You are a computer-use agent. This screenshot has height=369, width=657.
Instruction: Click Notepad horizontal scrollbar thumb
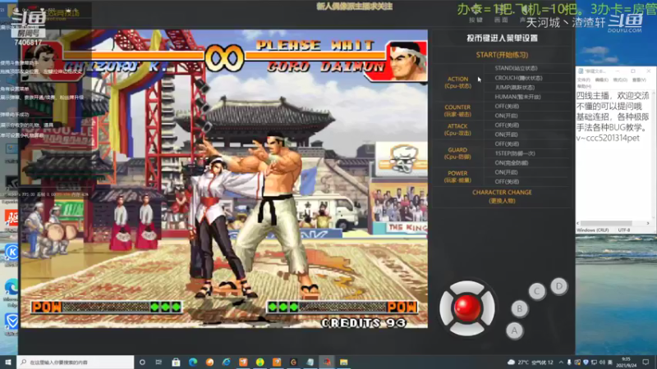click(606, 223)
